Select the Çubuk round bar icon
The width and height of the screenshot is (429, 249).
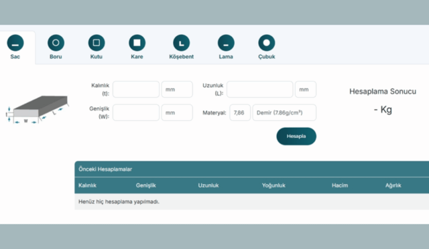[267, 43]
